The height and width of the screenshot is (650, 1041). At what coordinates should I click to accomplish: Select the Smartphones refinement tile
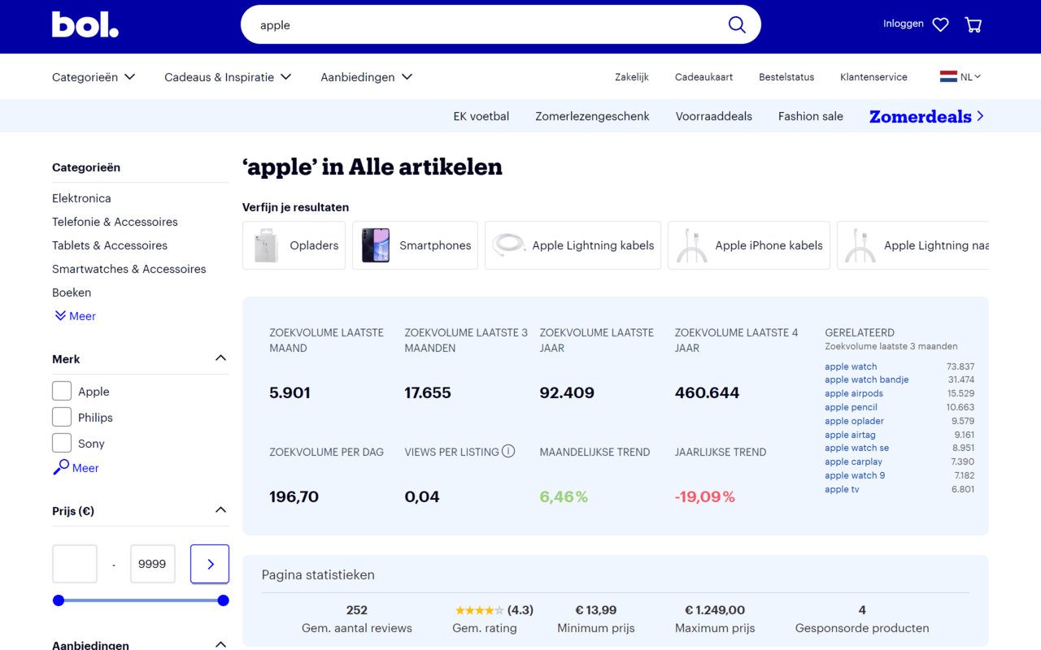pos(415,245)
